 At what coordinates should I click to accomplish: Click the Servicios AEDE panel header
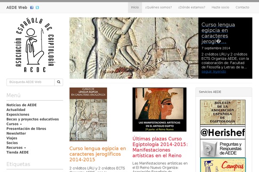pos(224,92)
